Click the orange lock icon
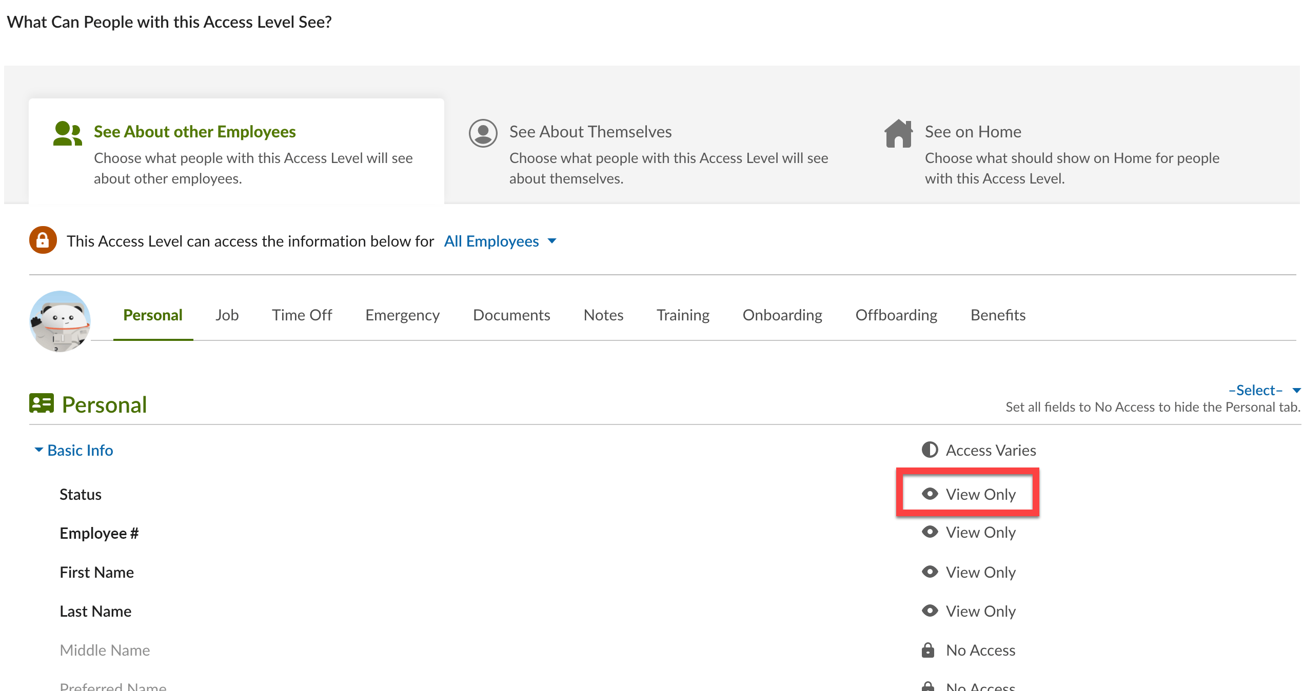This screenshot has width=1303, height=691. 43,240
